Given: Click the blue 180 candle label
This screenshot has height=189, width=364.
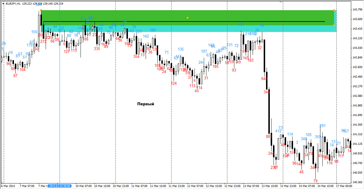Looking at the screenshot, I should pyautogui.click(x=153, y=30).
